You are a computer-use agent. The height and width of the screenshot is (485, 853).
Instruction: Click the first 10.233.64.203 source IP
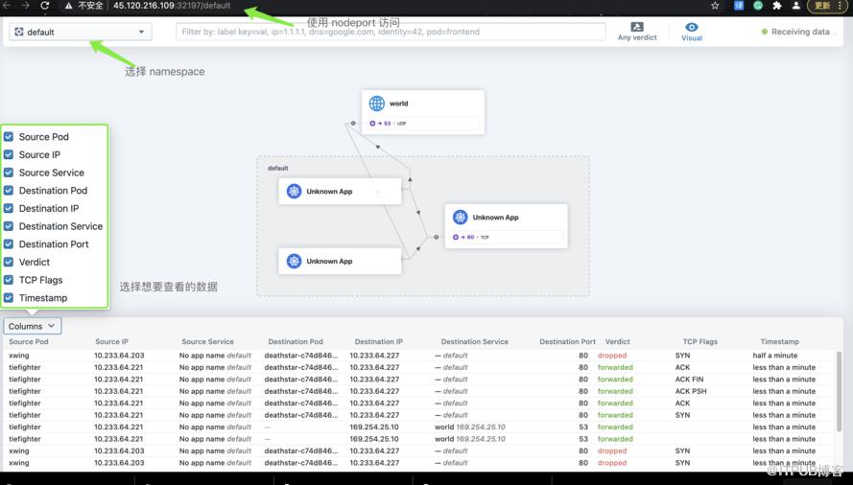coord(119,355)
